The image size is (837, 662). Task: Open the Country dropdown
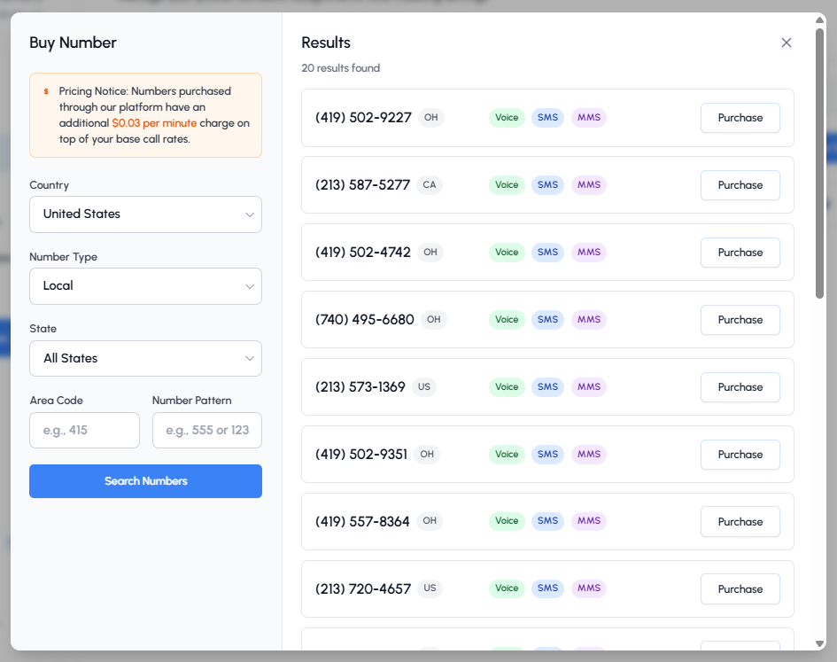coord(145,214)
